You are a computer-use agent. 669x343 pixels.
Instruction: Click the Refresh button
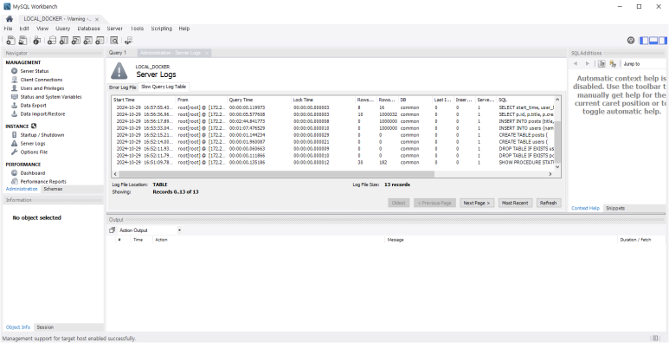(x=548, y=203)
